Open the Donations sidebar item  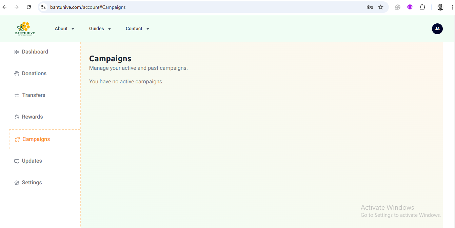[x=34, y=74]
